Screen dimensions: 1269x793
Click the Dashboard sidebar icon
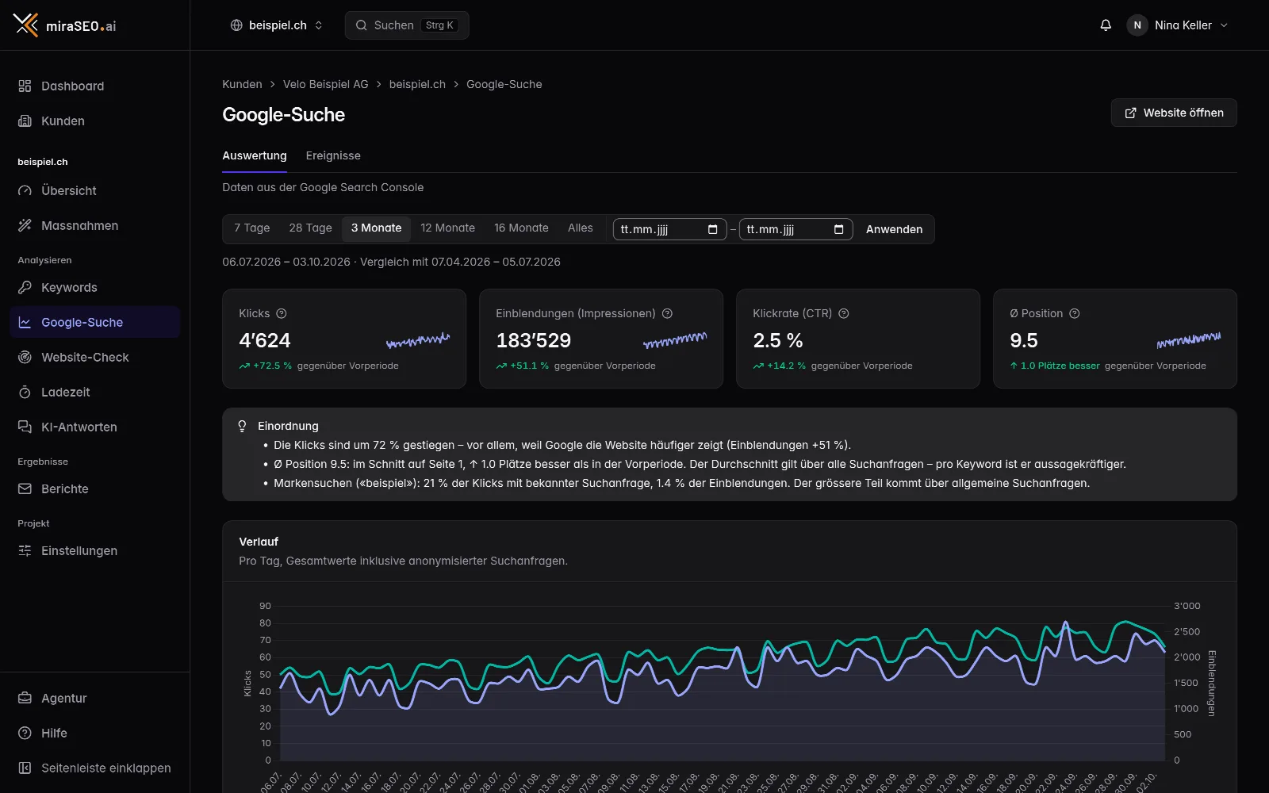(x=25, y=86)
